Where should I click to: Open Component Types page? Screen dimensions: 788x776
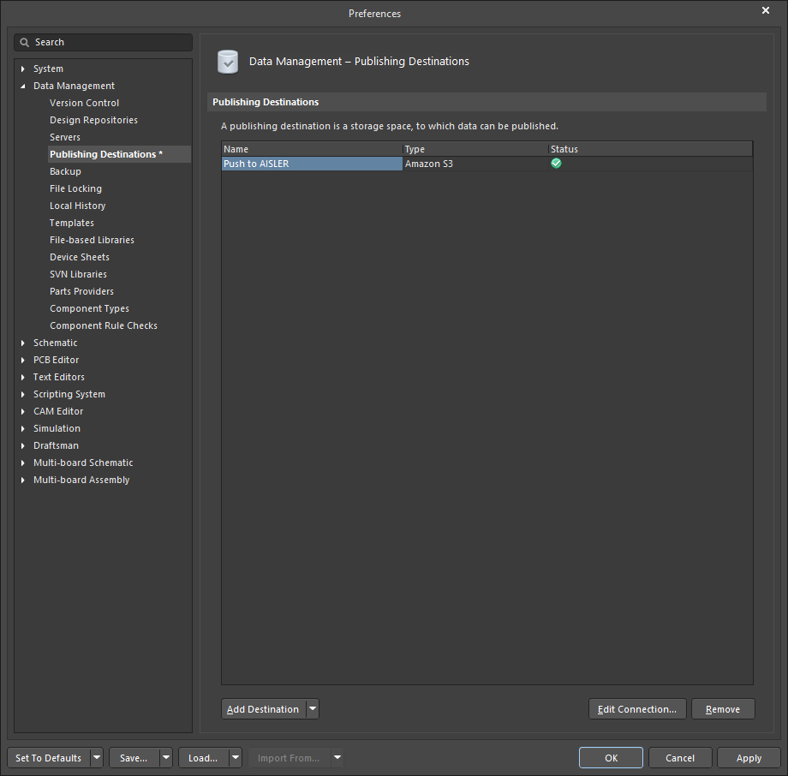pos(89,308)
